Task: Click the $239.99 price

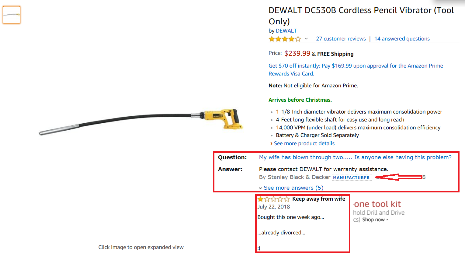Action: (297, 54)
